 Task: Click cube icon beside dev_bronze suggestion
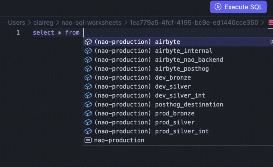(x=88, y=78)
